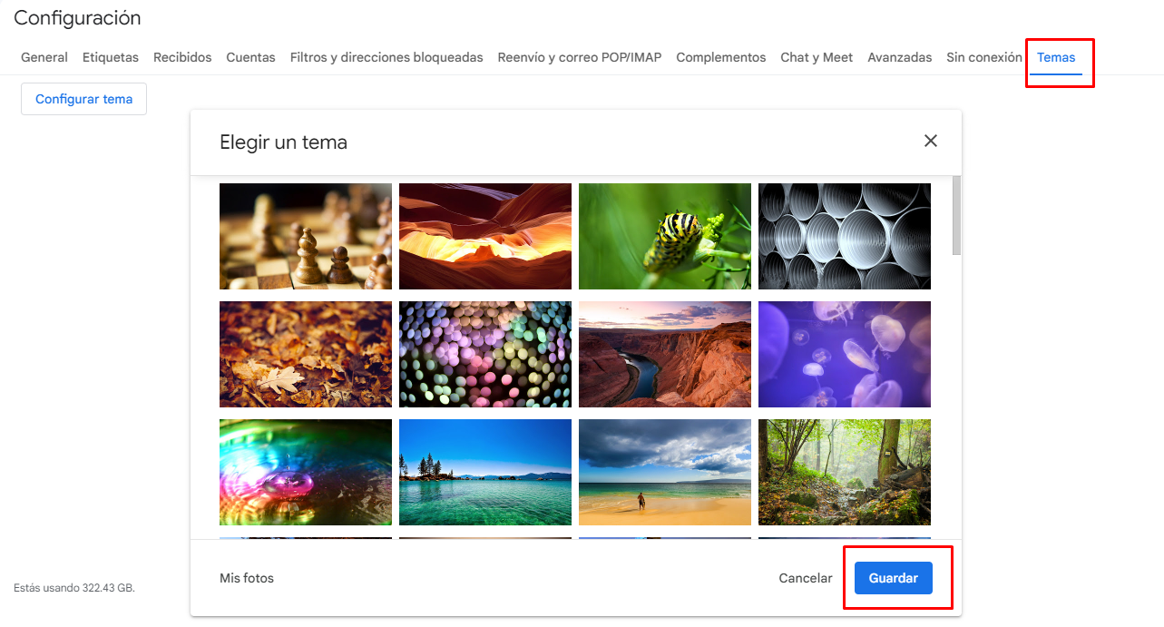Click the theme list scrollbar
This screenshot has width=1164, height=627.
tap(957, 217)
